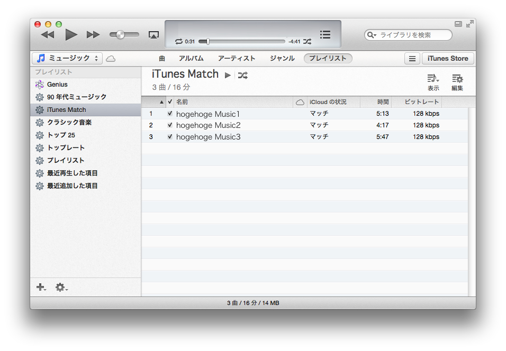Select the 最近再生した項目 playlist

click(x=86, y=173)
